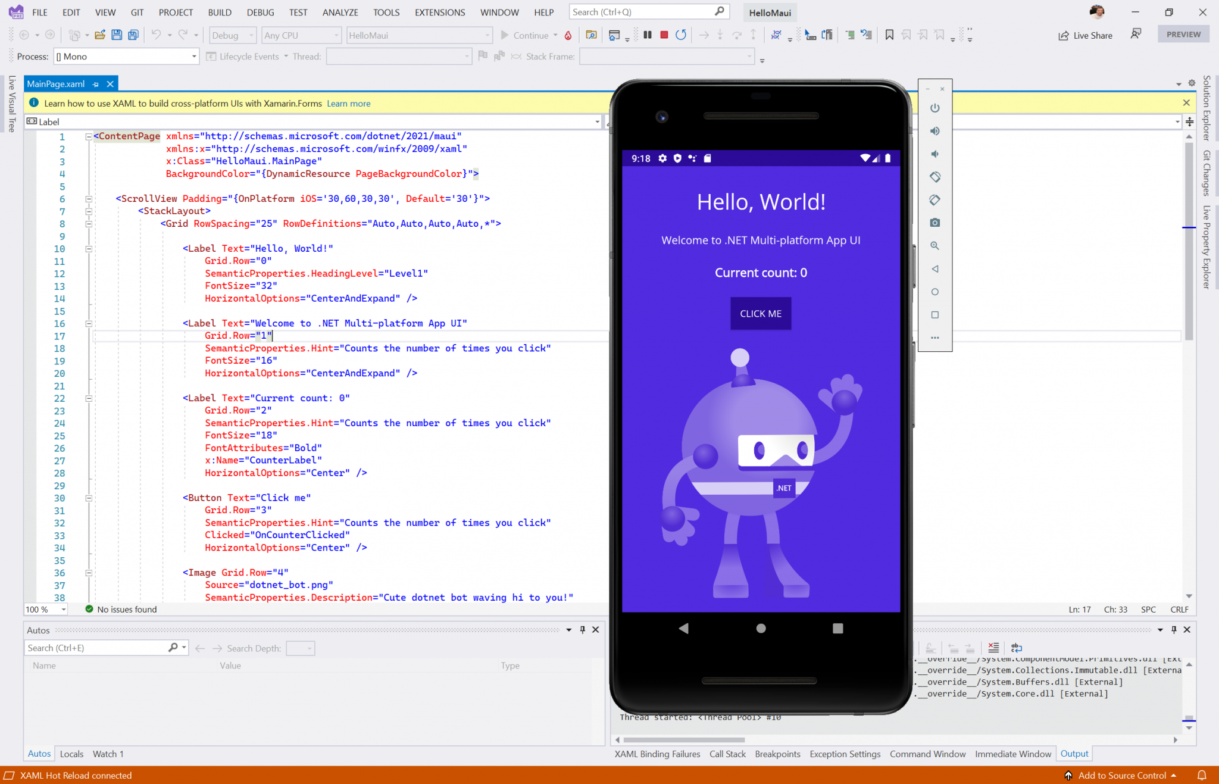The image size is (1219, 784).
Task: Click the XAML Hot Reload flame icon
Action: click(x=568, y=35)
